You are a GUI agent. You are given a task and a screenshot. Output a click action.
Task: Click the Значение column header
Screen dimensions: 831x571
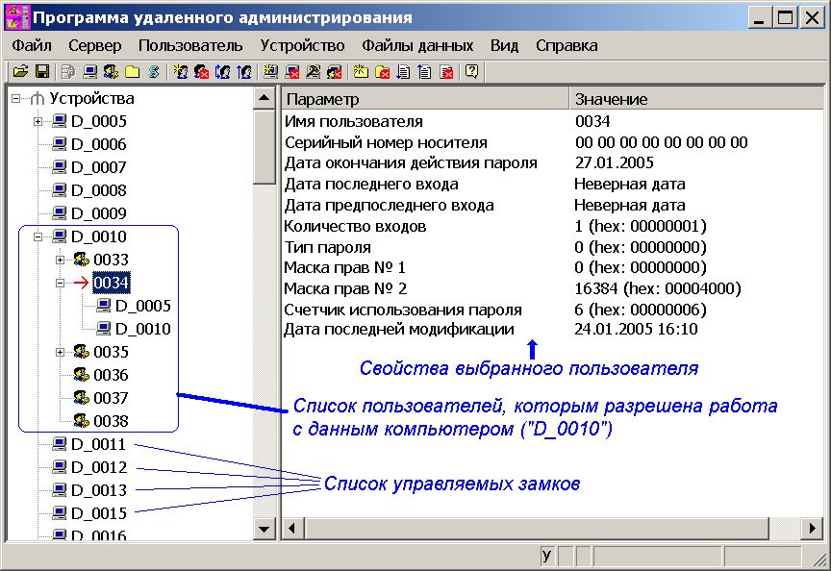(696, 98)
